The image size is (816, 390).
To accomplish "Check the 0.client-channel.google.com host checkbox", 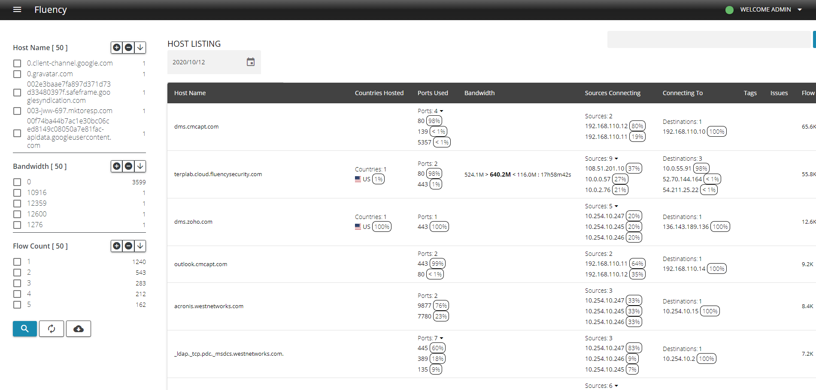I will (x=17, y=63).
